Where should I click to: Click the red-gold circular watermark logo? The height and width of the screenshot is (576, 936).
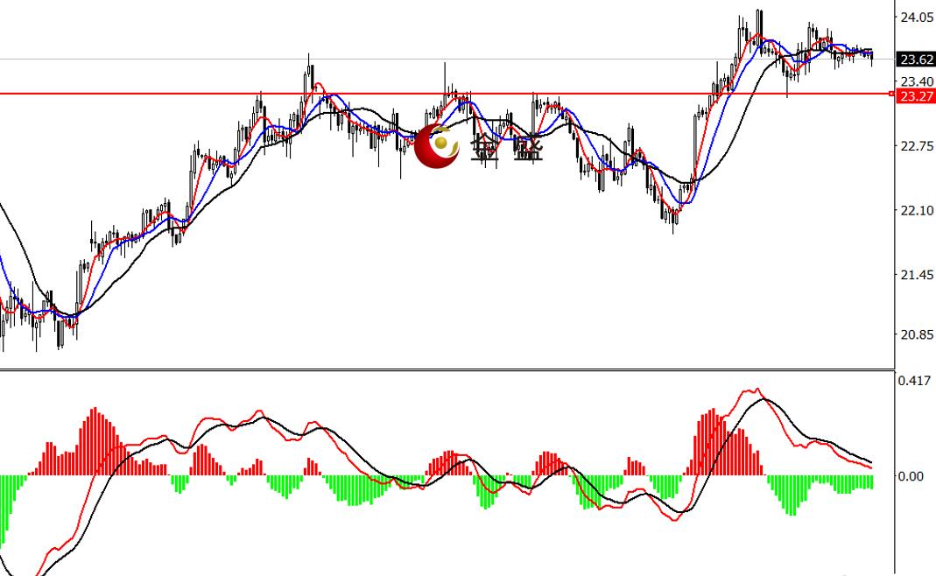pos(437,146)
